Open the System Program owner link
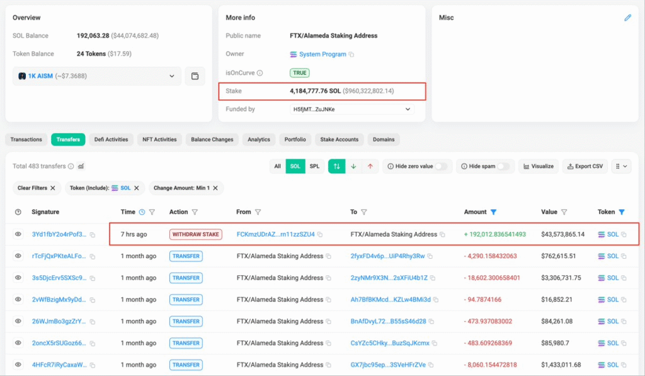Screen dimensions: 645x376 click(x=322, y=54)
